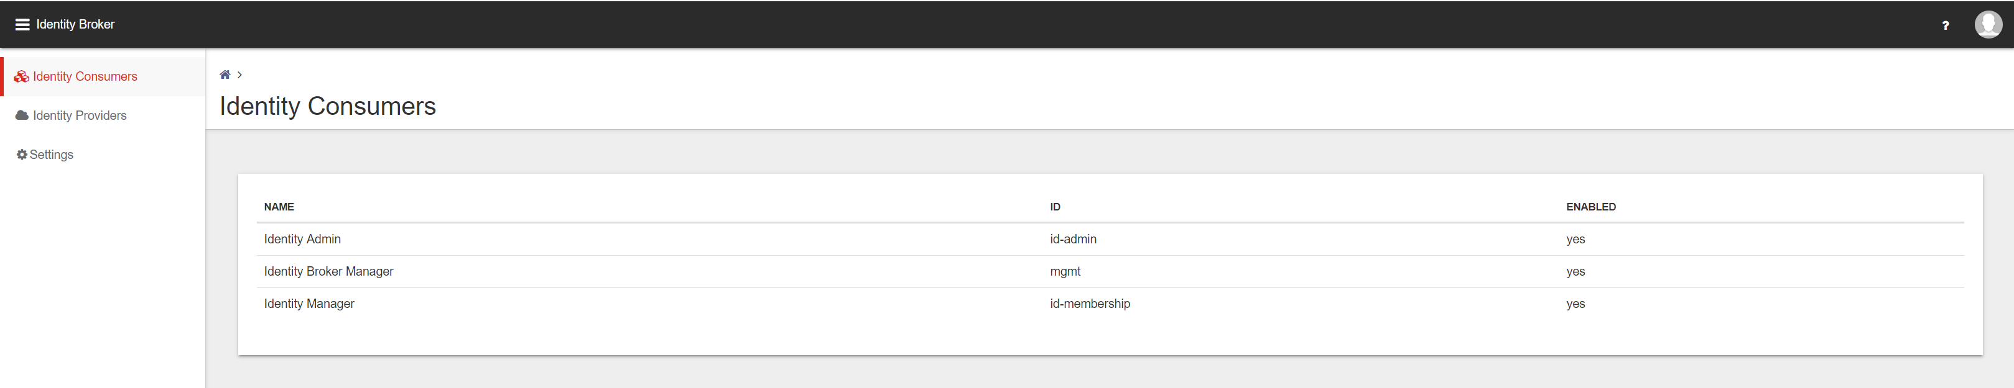Open the Identity Broker Manager entry
The width and height of the screenshot is (2014, 388).
click(328, 271)
